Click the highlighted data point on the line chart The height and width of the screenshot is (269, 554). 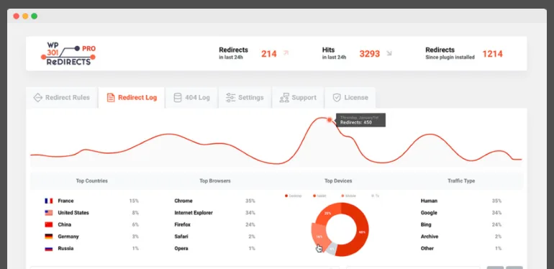coord(330,120)
